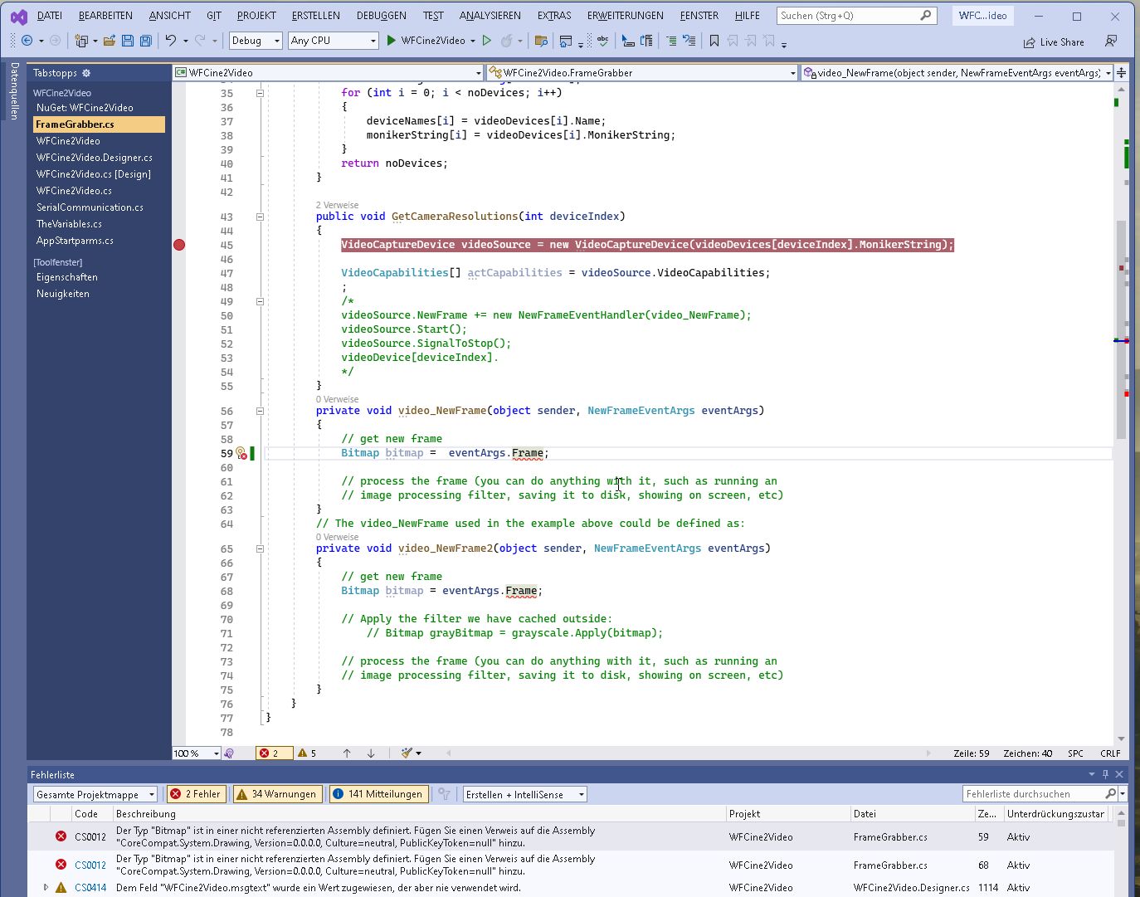The height and width of the screenshot is (897, 1140).
Task: Open the Gesamte Projektmappe dropdown
Action: point(93,794)
